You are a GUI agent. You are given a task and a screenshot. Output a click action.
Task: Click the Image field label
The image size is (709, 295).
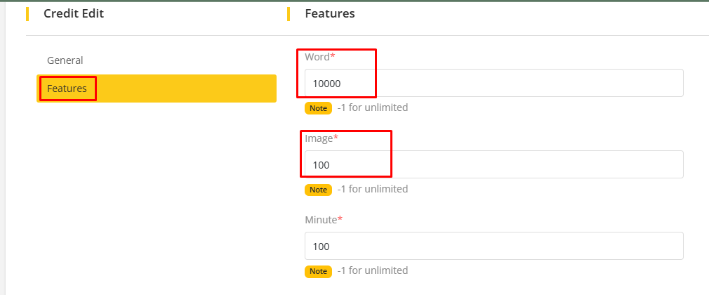[x=319, y=138]
